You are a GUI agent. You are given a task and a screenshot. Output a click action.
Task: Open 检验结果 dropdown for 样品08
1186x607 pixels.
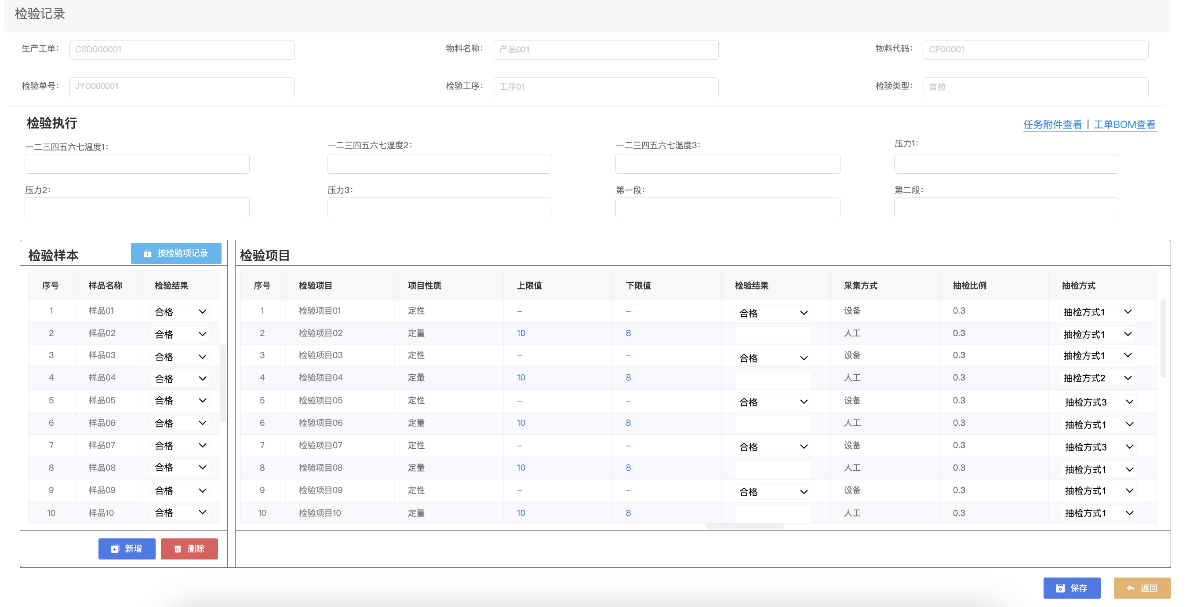[x=180, y=468]
